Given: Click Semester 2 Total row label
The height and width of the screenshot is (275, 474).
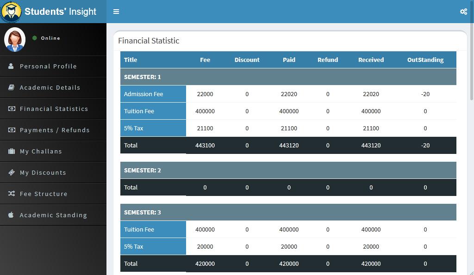Looking at the screenshot, I should (x=131, y=188).
